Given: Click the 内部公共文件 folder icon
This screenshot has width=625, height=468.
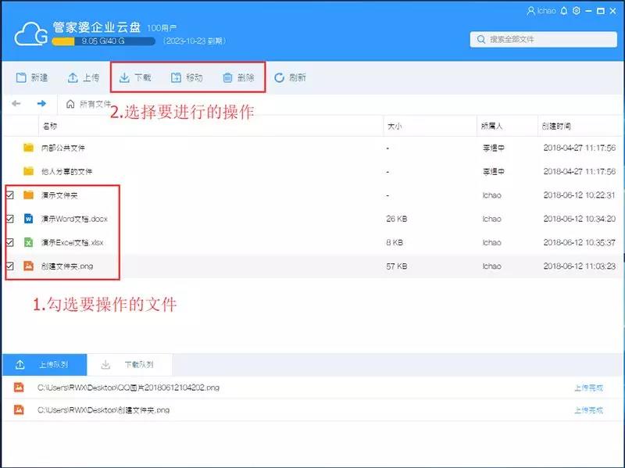Looking at the screenshot, I should 28,148.
